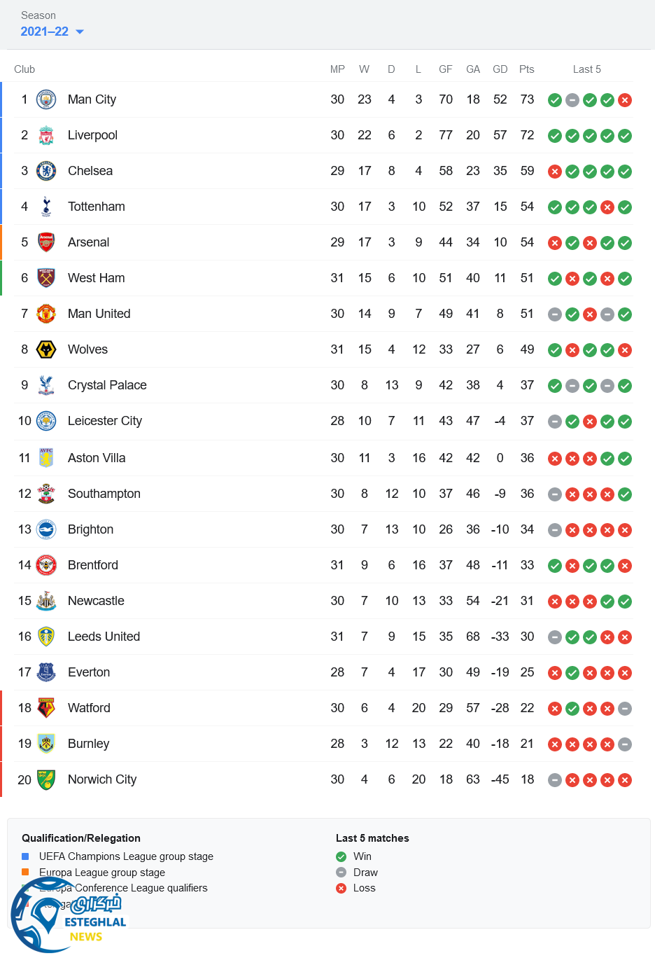Open the Season 2021–22 dropdown
655x972 pixels.
[52, 32]
